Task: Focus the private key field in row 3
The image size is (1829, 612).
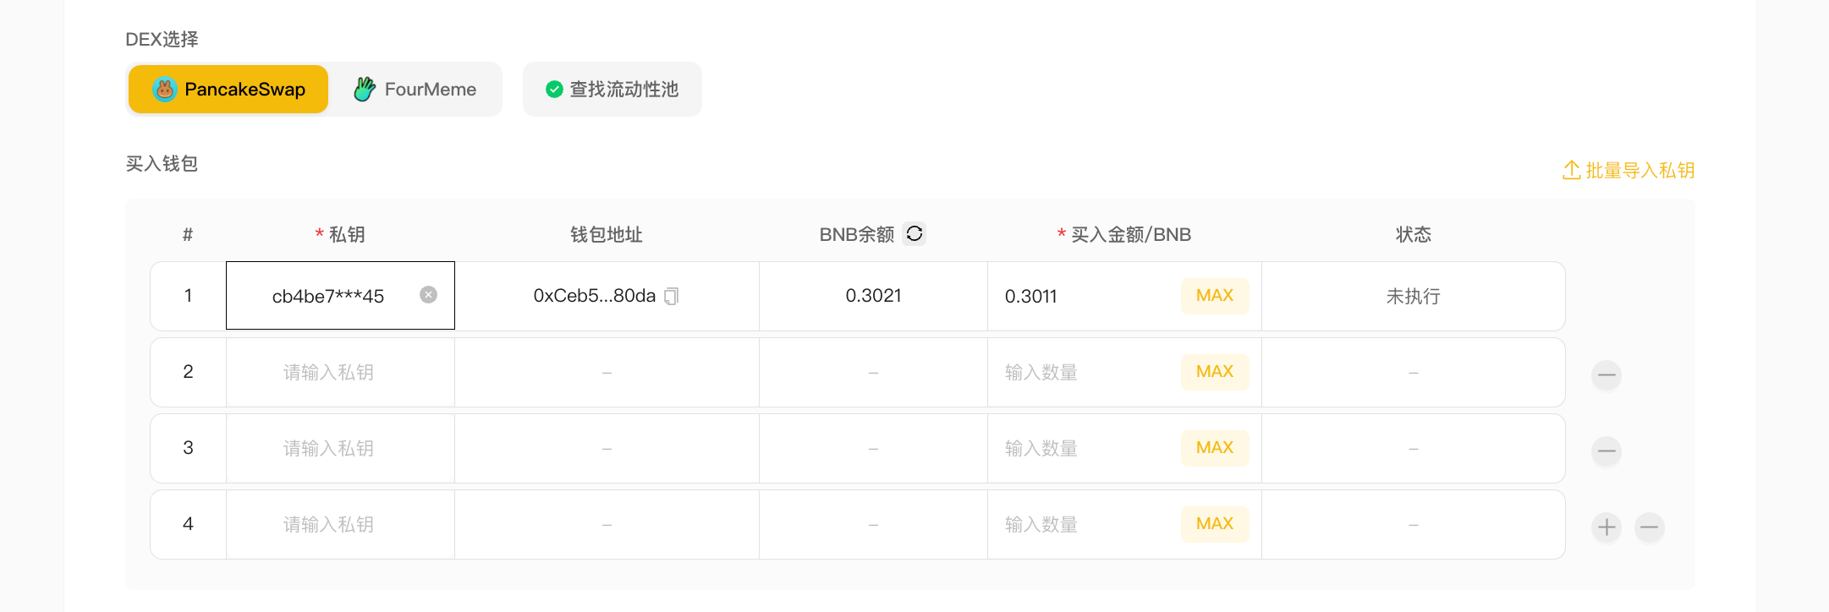Action: 338,448
